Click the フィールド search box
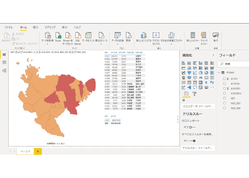The image size is (249, 178). (233, 64)
